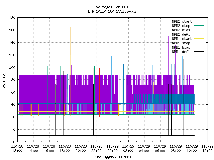Pick the green legend line for NPD2 stop
214x160 pixels.
(x=199, y=26)
